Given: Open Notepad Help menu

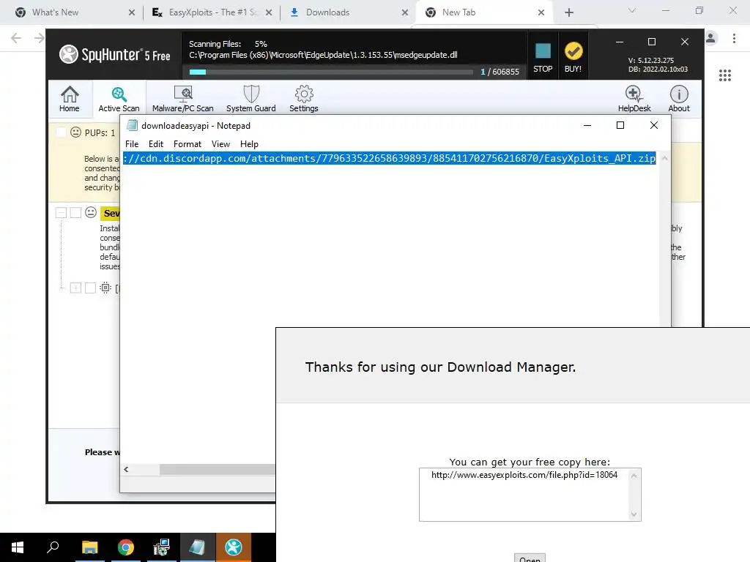Looking at the screenshot, I should (x=249, y=144).
